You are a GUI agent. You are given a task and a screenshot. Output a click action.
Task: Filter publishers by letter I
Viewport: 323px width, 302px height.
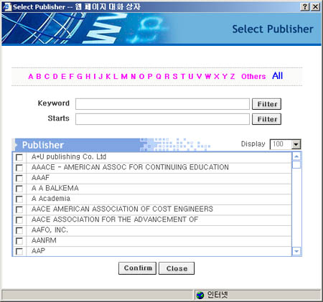click(x=95, y=77)
